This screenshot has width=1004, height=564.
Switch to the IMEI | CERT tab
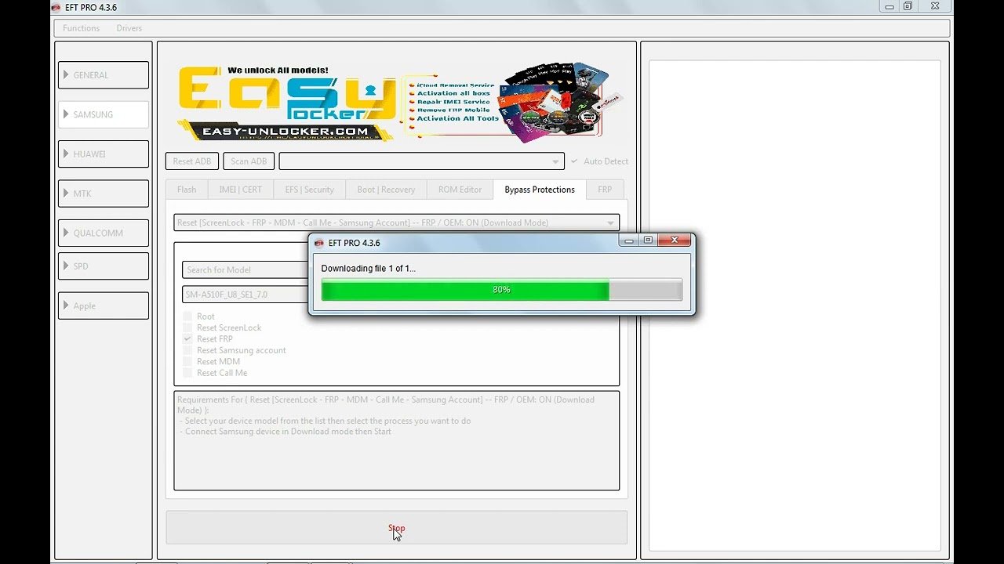pos(241,190)
